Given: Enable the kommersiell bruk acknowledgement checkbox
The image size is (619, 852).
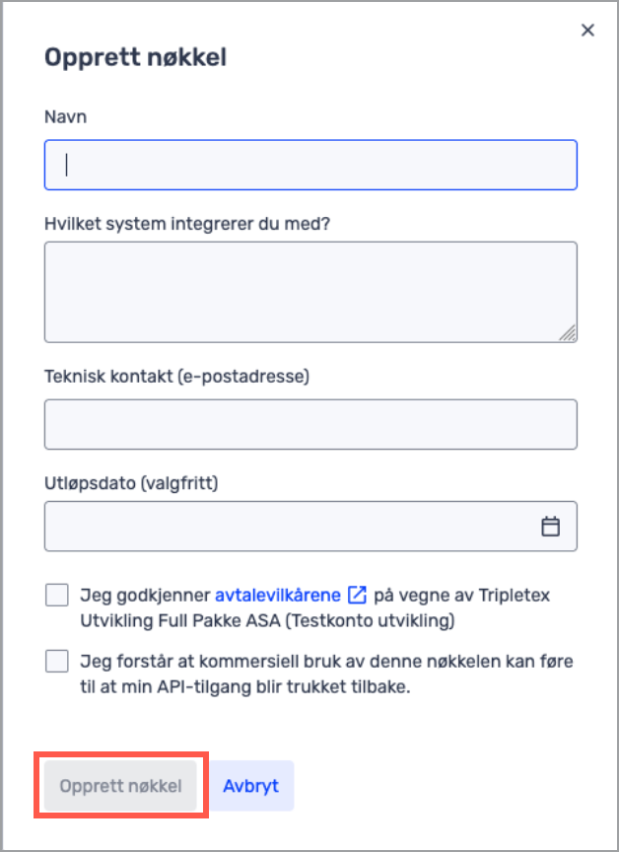Looking at the screenshot, I should pyautogui.click(x=57, y=662).
